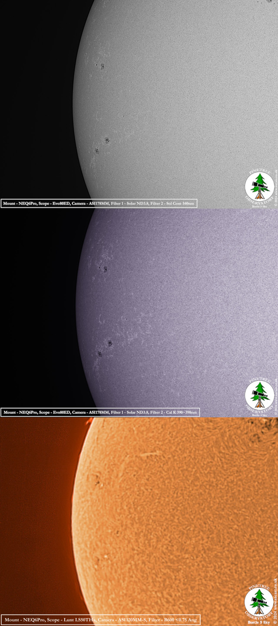Click the upper sunspot group in grey panel
The image size is (278, 626).
coord(102,66)
